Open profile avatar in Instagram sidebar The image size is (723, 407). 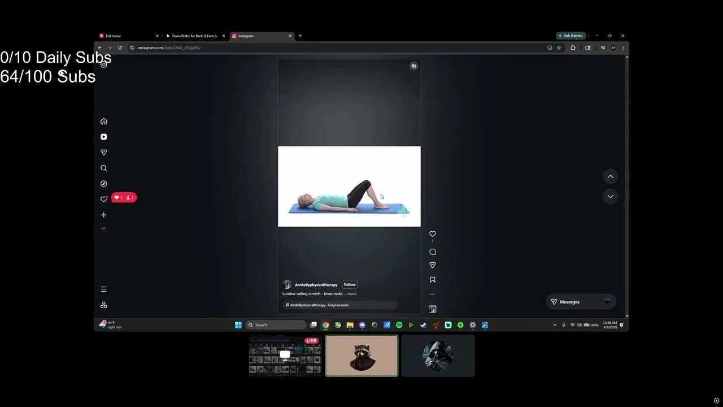pos(103,230)
